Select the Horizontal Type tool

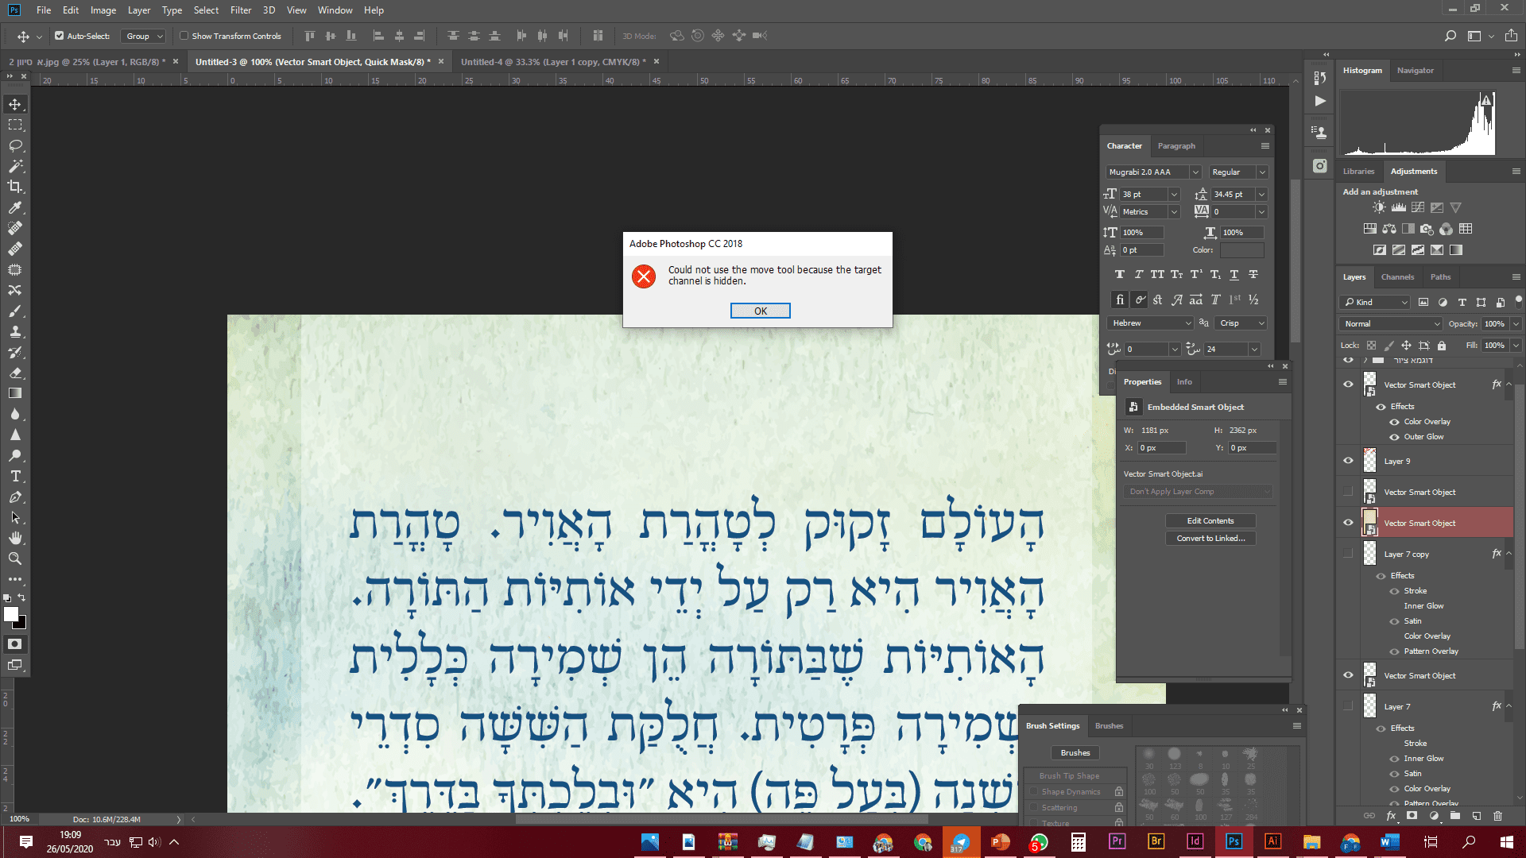(x=14, y=477)
